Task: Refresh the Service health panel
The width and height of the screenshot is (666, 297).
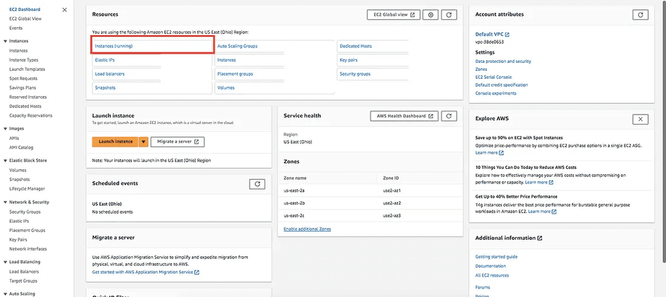Action: [449, 116]
